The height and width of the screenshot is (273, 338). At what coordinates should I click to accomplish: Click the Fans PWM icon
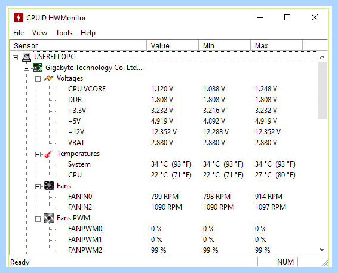(x=49, y=218)
